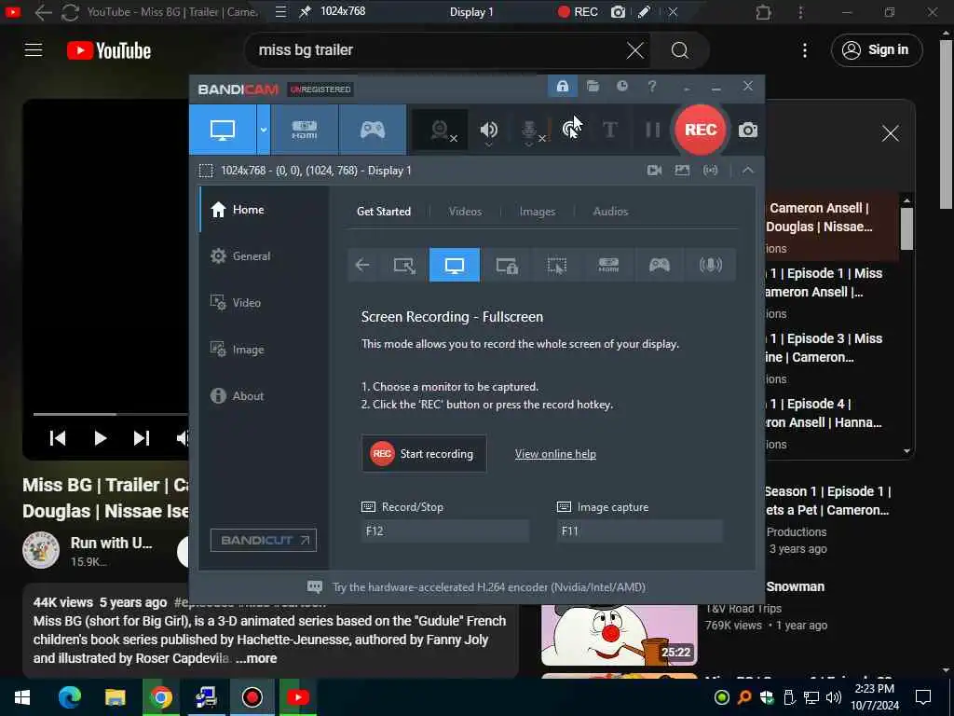Click hardware-accelerated H.264 encoder tip
Viewport: 954px width, 716px height.
point(488,587)
